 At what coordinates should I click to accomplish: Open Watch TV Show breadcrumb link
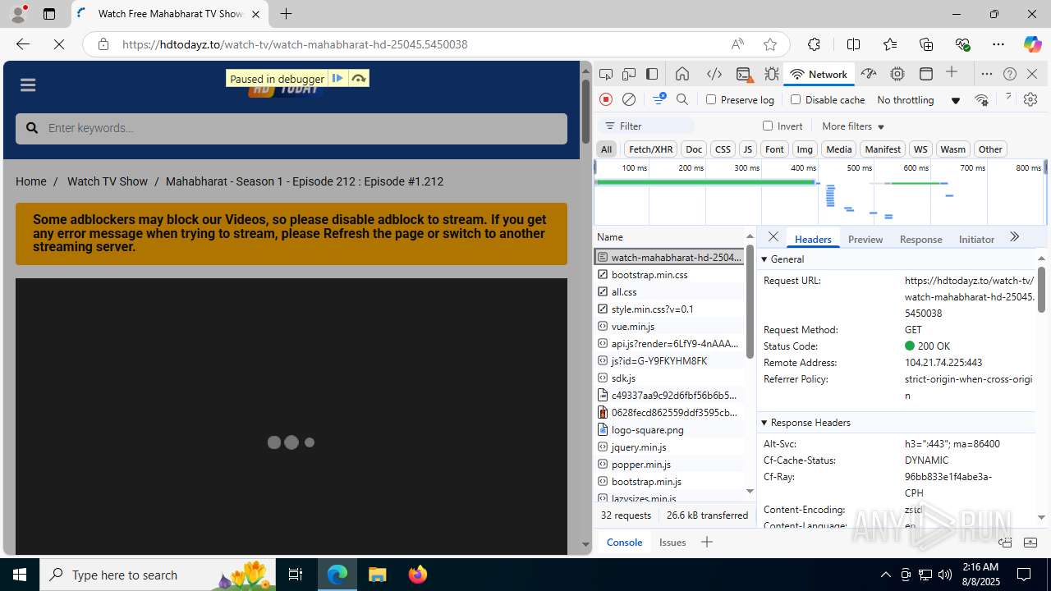(108, 181)
